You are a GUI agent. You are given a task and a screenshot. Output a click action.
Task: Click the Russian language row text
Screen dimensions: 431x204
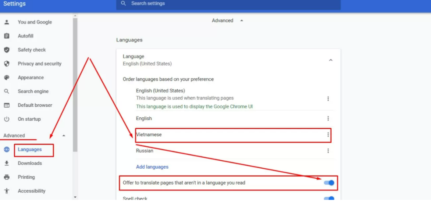point(145,151)
